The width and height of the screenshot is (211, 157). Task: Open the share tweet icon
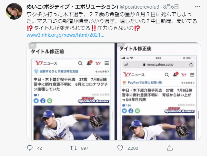(170, 148)
